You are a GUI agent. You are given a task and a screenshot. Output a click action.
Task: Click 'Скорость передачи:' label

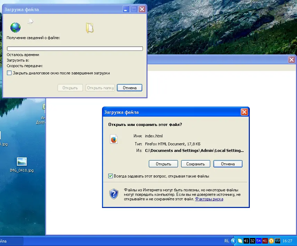pos(25,66)
